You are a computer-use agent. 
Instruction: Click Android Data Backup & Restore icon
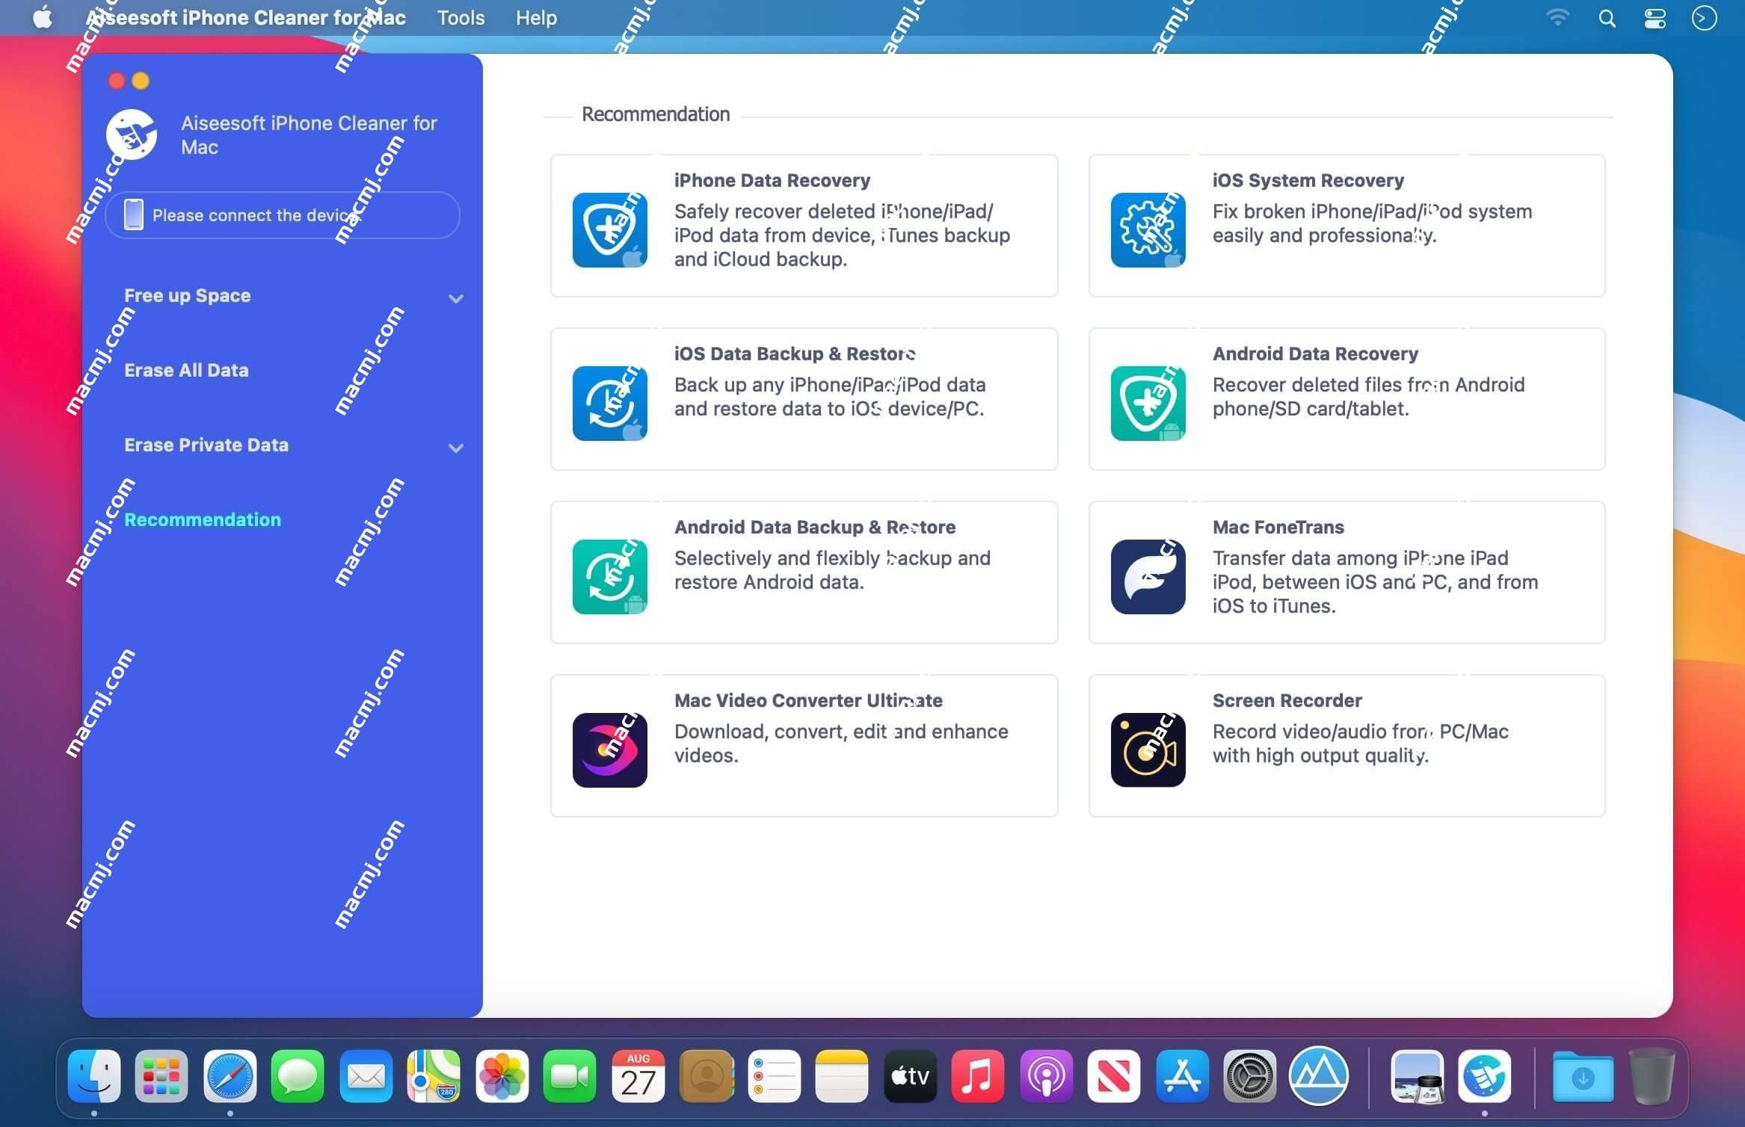coord(609,576)
